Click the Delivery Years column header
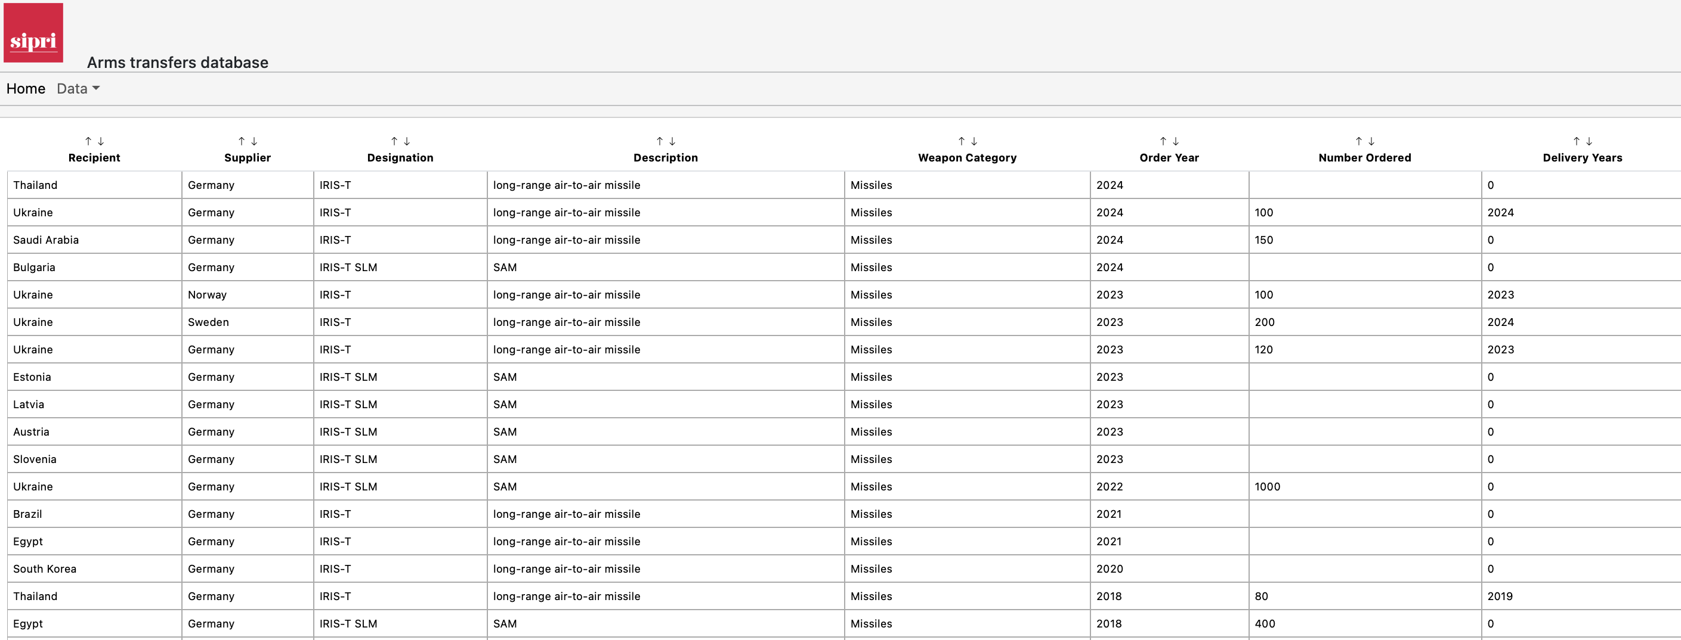 (1583, 158)
